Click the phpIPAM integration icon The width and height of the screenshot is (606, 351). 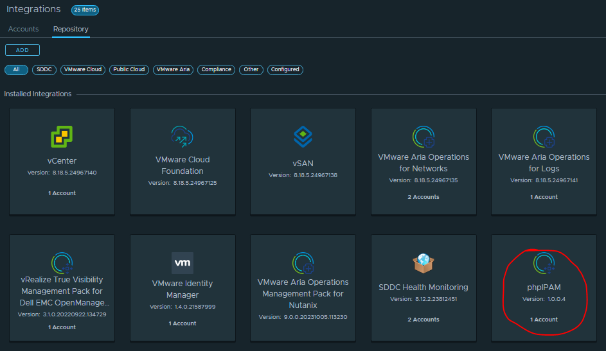[x=544, y=263]
